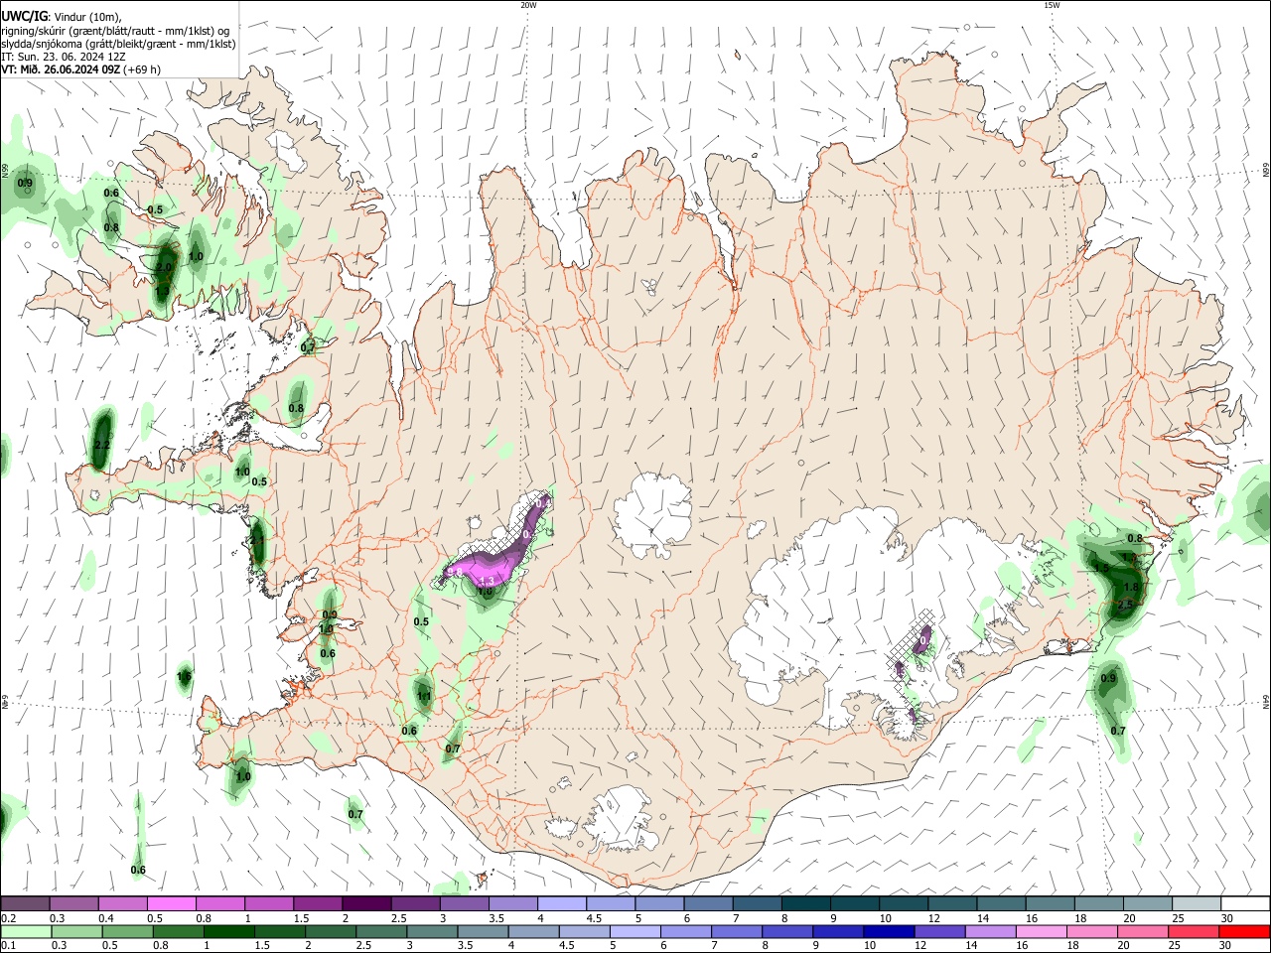The image size is (1271, 953).
Task: Click the '66N' latitude label on the right edge
Action: coord(1266,171)
